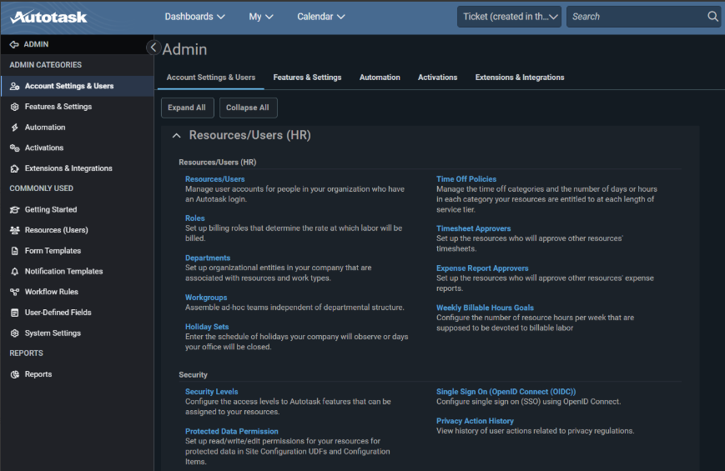Click the ADMIN header label in sidebar
The width and height of the screenshot is (725, 471).
tap(36, 44)
